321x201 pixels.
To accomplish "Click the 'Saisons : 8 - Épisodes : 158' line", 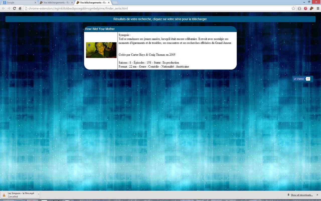I will point(149,63).
